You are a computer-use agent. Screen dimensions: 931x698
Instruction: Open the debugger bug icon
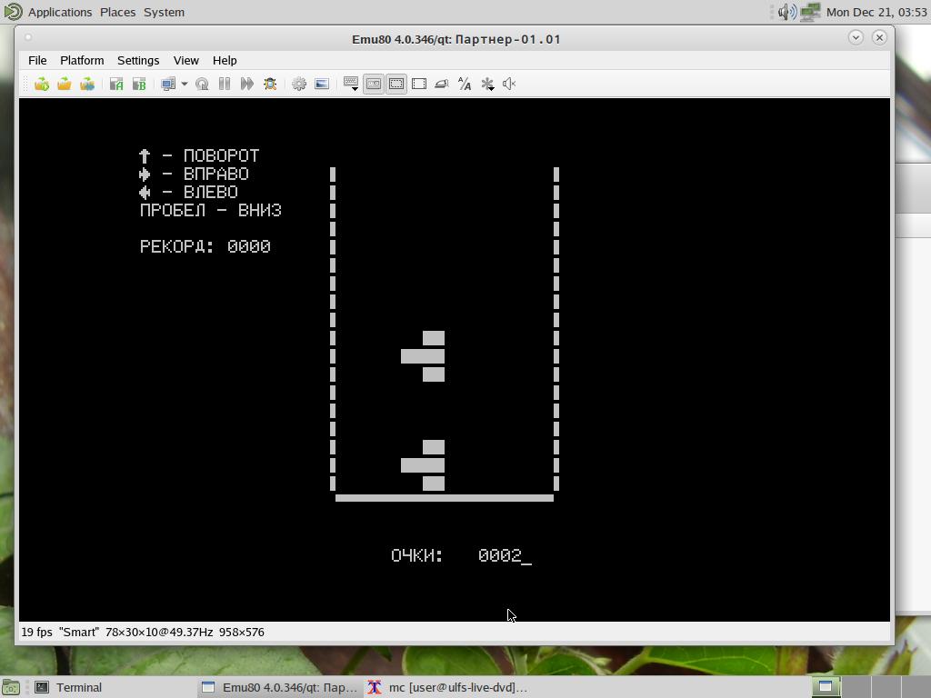tap(270, 84)
